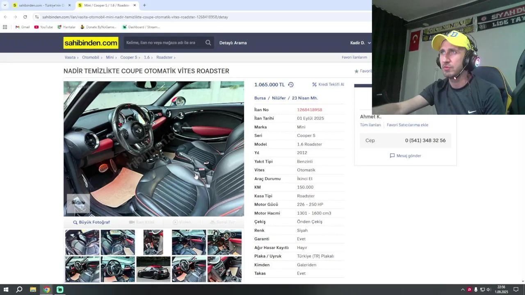Reload the page with refresh icon

click(25, 17)
